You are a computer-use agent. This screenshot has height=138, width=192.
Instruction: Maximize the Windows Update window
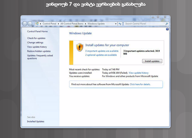pyautogui.click(x=158, y=17)
